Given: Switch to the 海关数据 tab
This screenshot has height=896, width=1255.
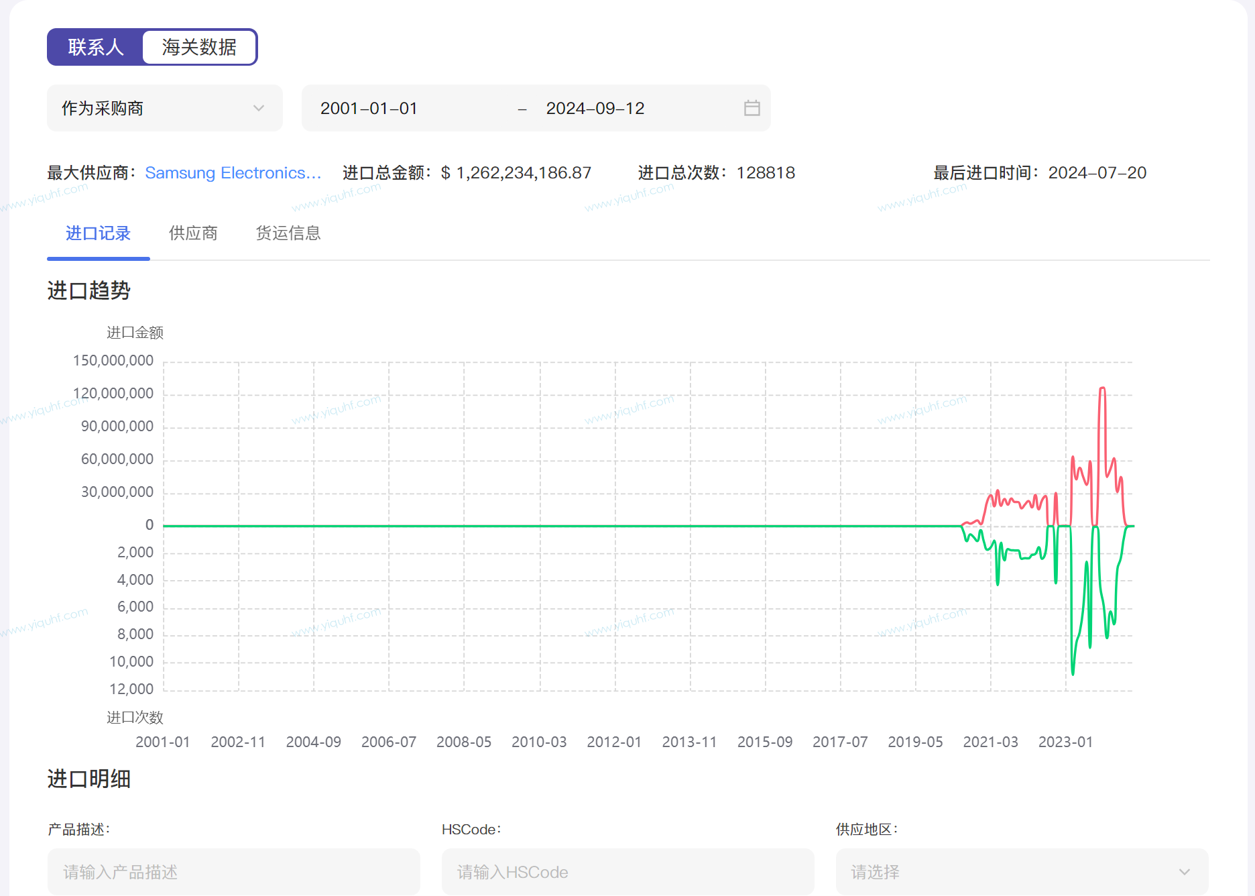Looking at the screenshot, I should [199, 47].
